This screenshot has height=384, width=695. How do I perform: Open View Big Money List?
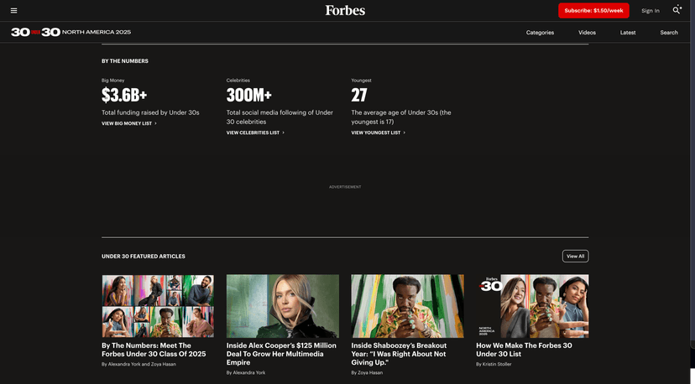(x=128, y=123)
